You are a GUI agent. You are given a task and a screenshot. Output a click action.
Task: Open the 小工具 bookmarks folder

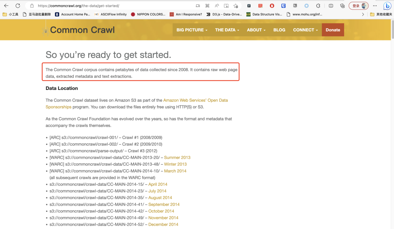tap(11, 14)
